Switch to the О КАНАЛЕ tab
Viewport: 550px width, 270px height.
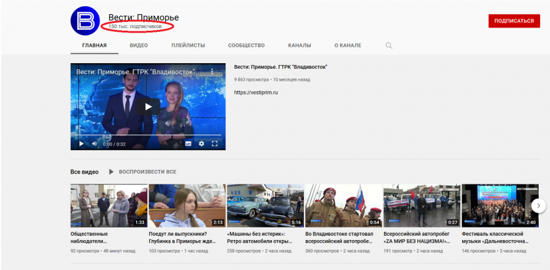pos(348,46)
